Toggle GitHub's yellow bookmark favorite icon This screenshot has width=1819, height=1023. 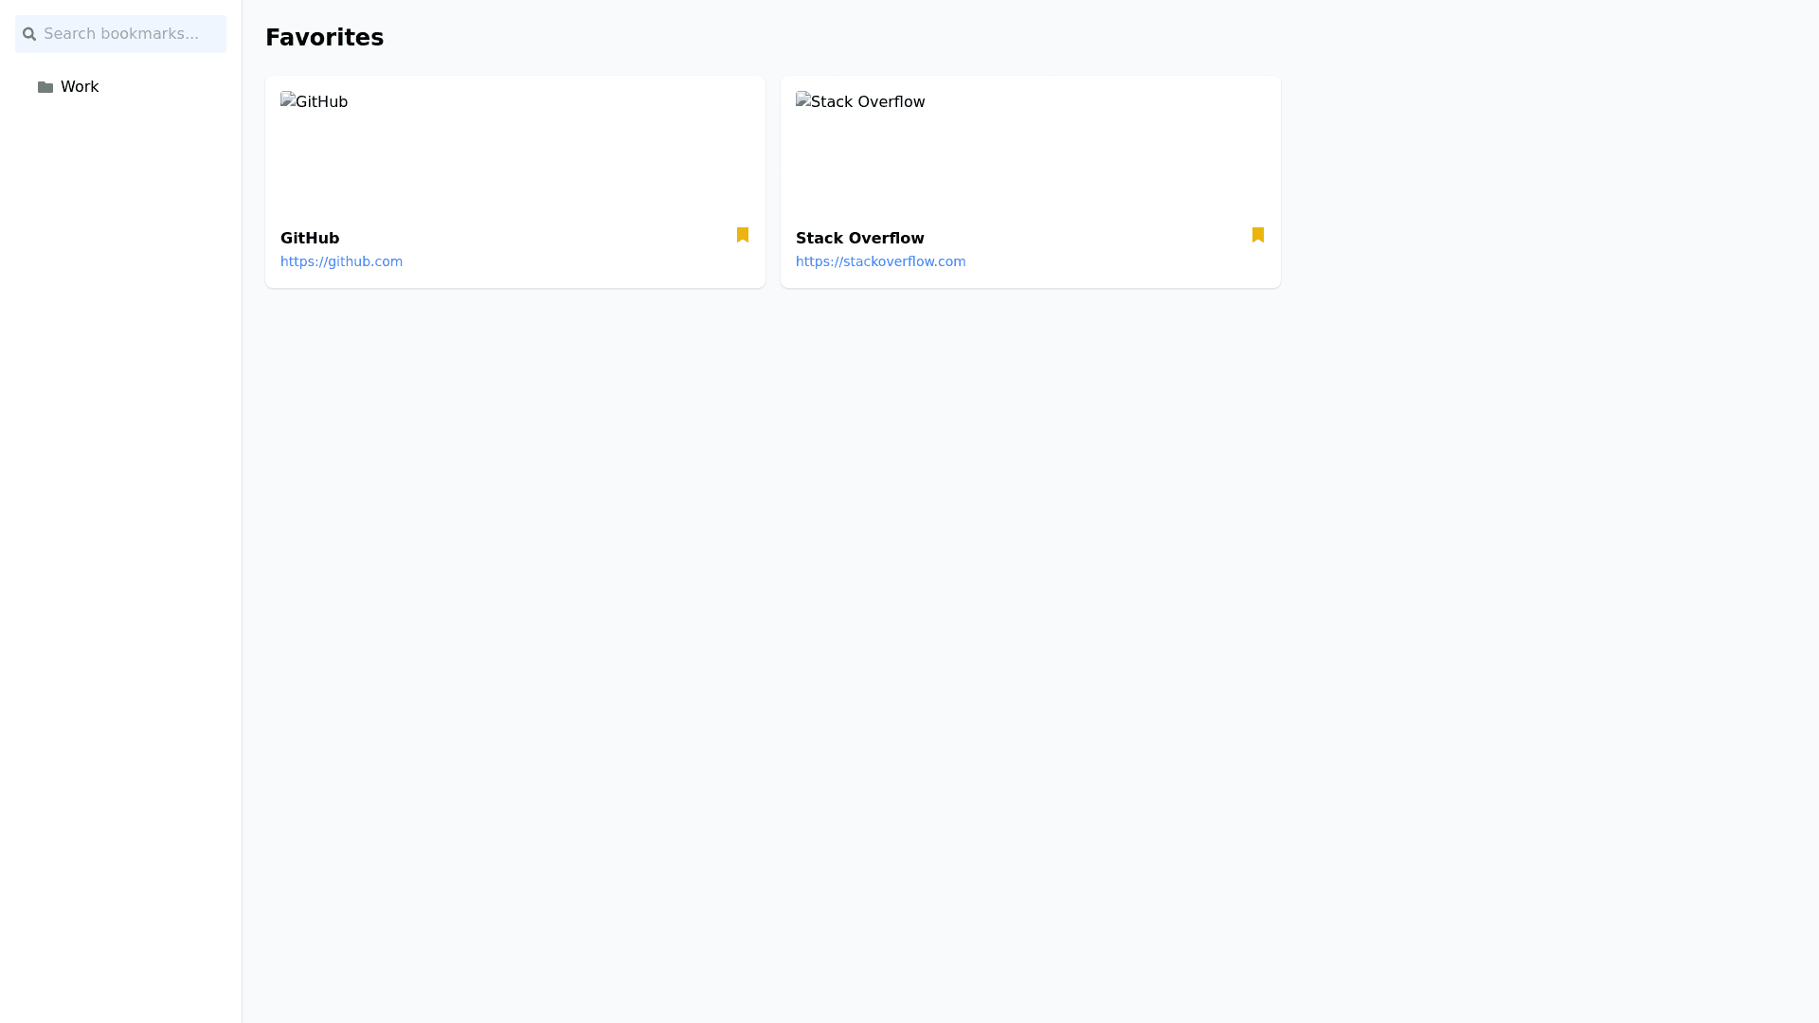coord(743,235)
